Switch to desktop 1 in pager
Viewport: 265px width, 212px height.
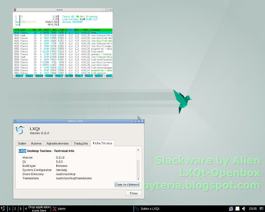click(x=10, y=209)
